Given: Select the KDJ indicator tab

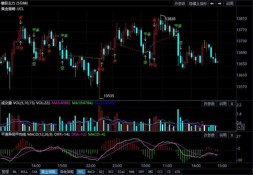Looking at the screenshot, I should [x=101, y=172].
